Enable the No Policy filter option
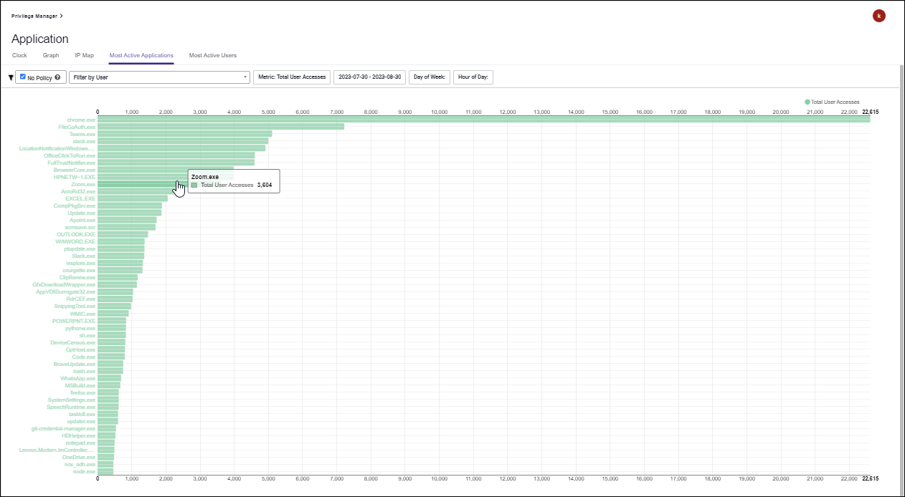905x497 pixels. pos(22,77)
